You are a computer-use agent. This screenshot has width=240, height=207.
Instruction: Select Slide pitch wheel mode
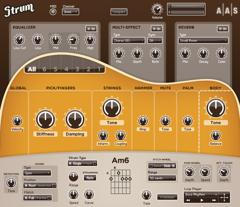tap(169, 166)
